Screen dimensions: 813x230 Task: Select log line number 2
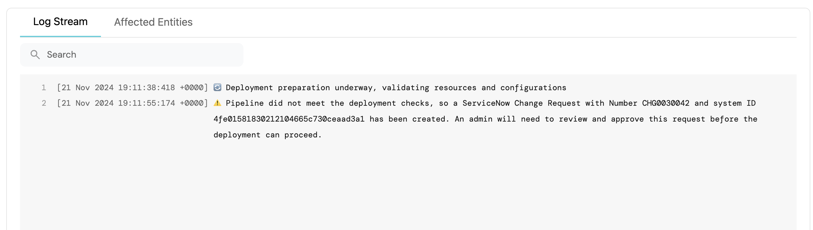44,103
